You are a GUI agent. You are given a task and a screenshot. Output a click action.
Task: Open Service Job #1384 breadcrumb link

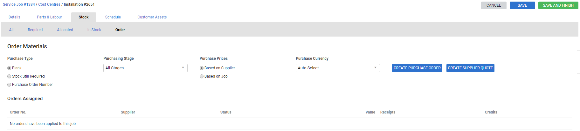pyautogui.click(x=19, y=4)
